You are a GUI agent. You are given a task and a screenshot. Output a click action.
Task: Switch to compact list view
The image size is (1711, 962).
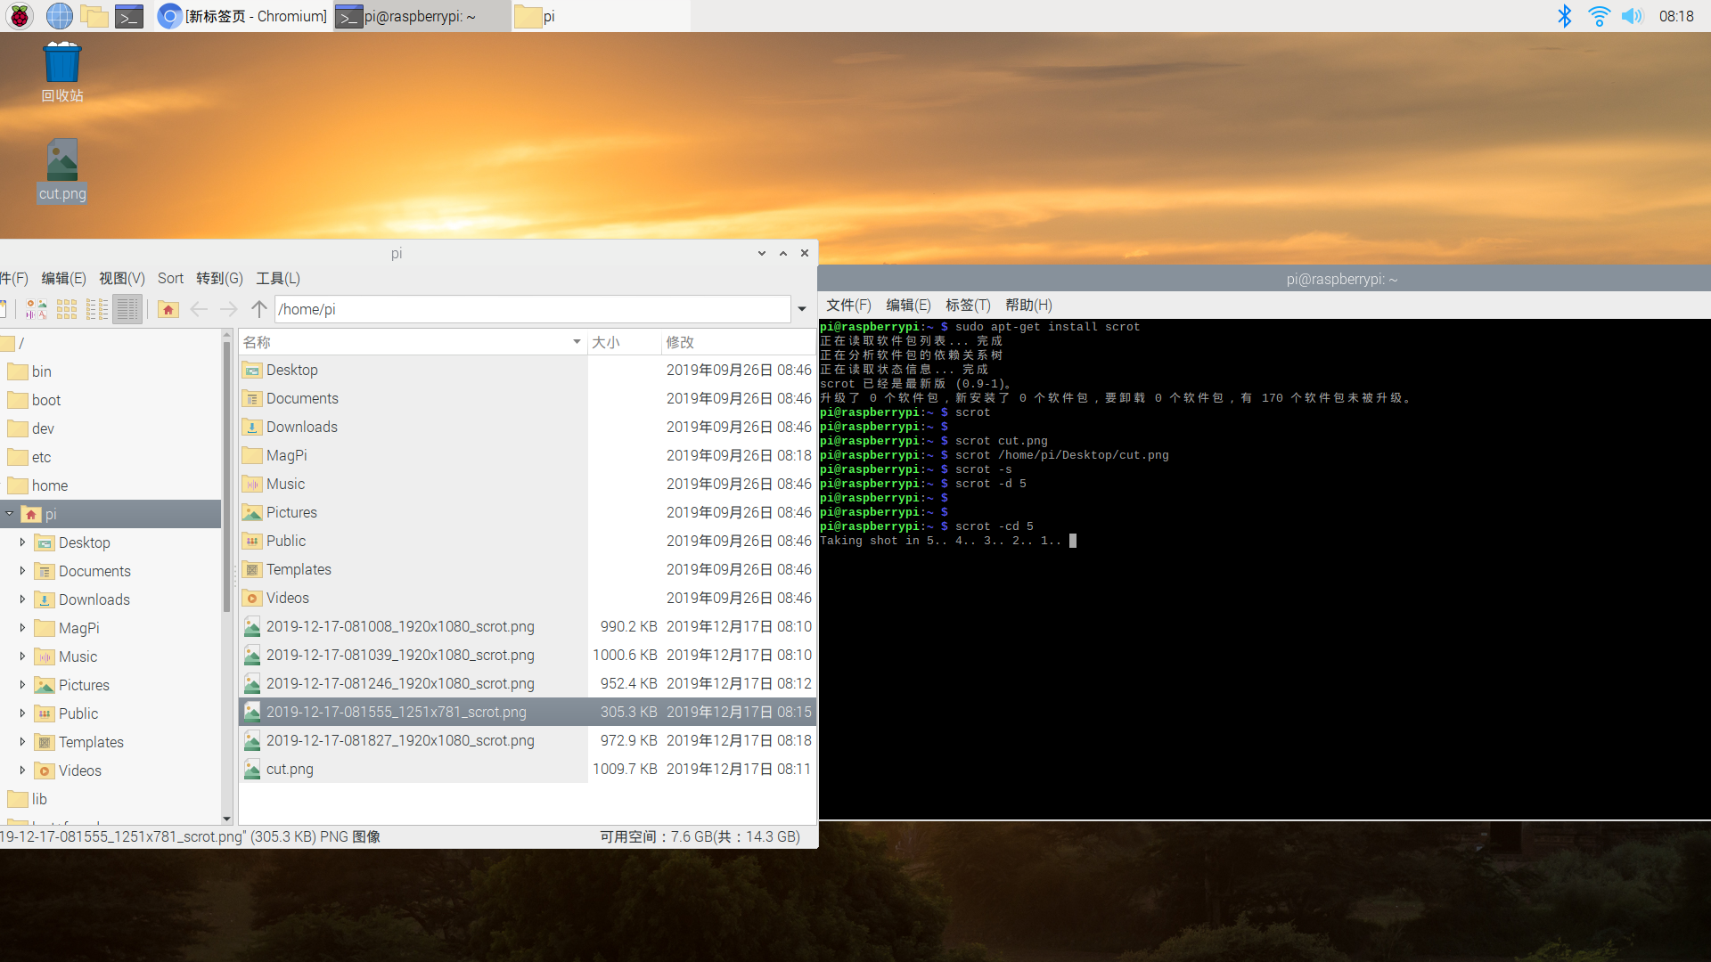click(97, 309)
